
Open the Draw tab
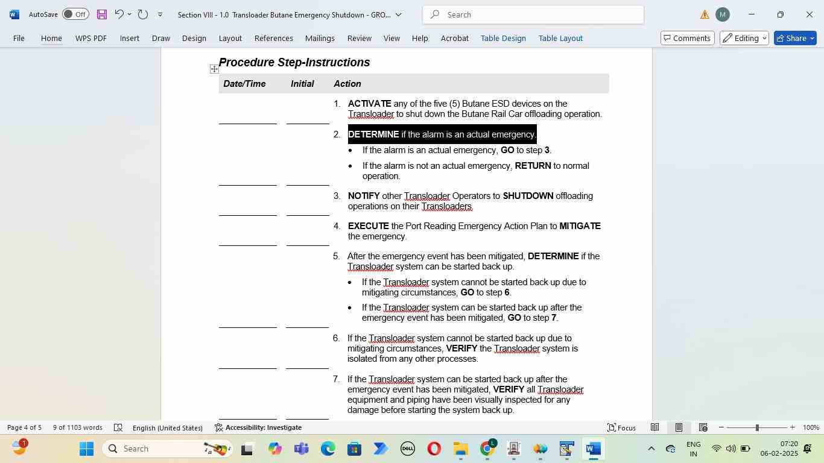(160, 38)
